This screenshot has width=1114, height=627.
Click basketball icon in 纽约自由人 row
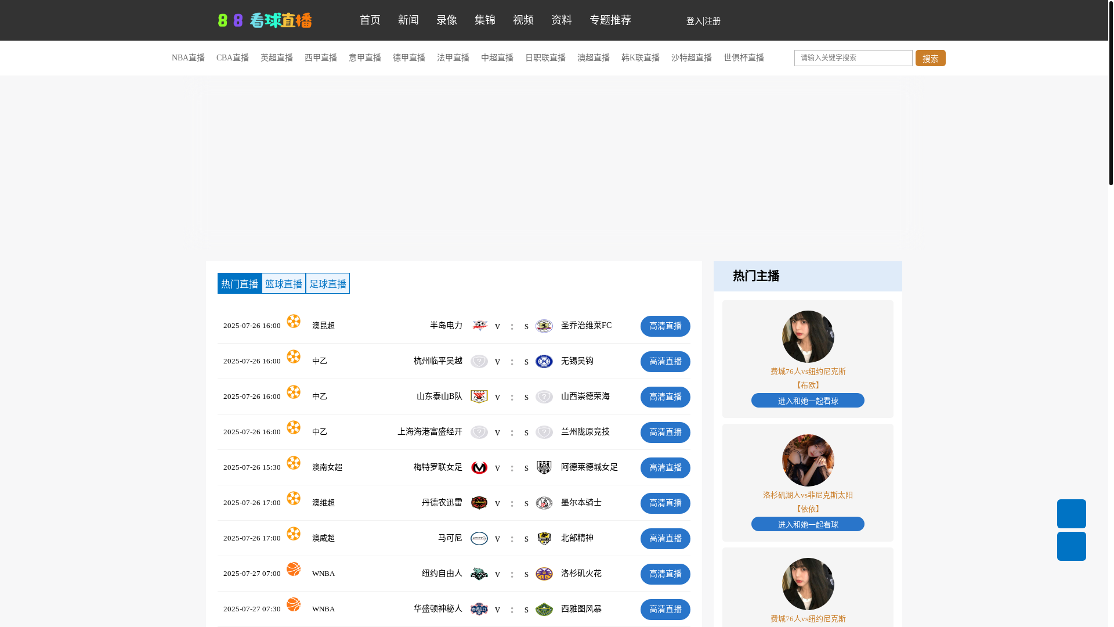pyautogui.click(x=294, y=569)
